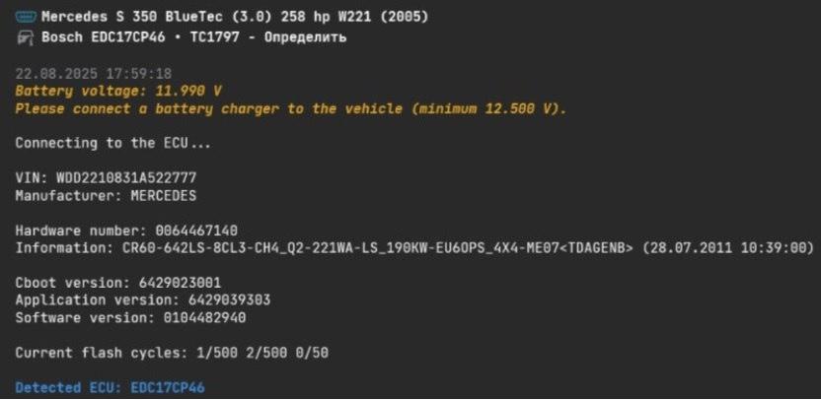Click the Current flash cycles line
821x400 pixels.
(172, 353)
